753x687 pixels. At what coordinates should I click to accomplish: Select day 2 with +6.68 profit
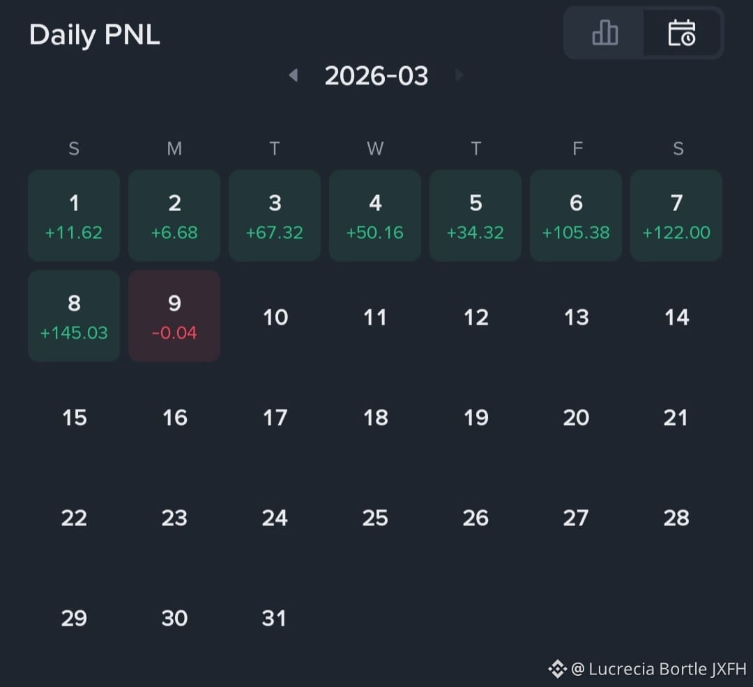pos(174,215)
